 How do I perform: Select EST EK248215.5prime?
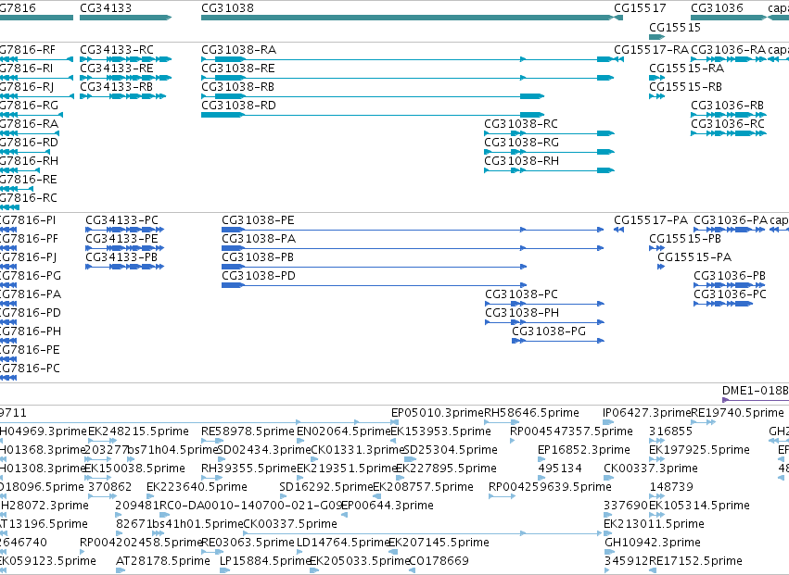102,442
